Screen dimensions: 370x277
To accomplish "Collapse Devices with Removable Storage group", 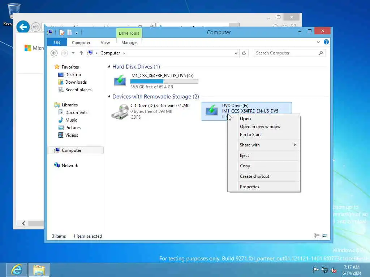I will 109,97.
